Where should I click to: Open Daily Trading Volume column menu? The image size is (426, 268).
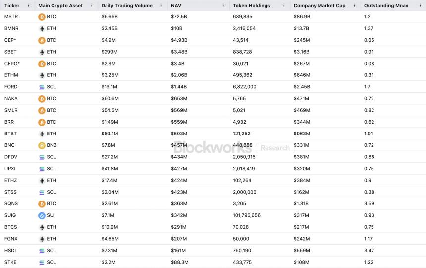click(161, 5)
